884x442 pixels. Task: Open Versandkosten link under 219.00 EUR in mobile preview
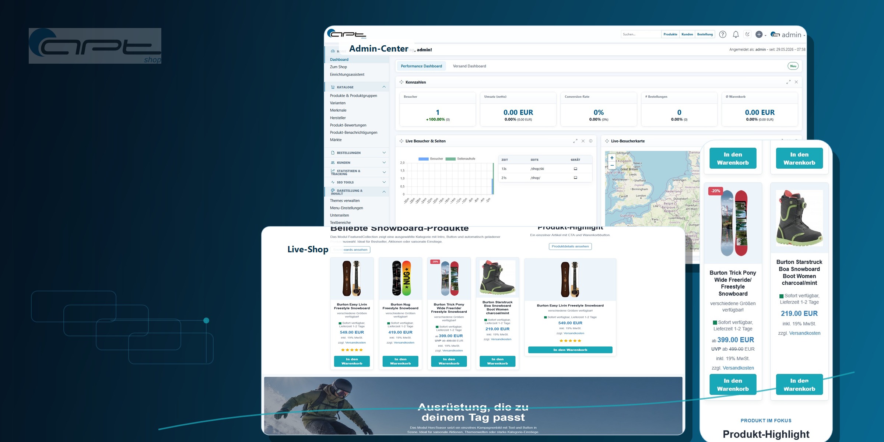tap(805, 333)
